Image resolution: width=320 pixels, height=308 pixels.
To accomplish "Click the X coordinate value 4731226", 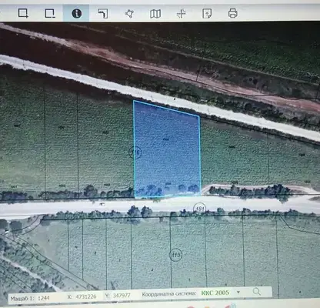I will [x=86, y=296].
